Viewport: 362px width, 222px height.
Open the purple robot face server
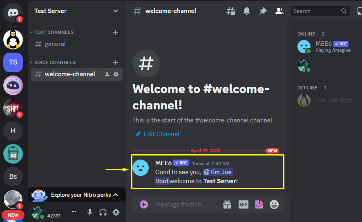[x=13, y=85]
